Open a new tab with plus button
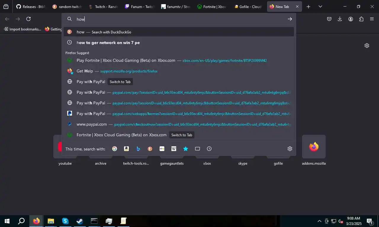The width and height of the screenshot is (379, 227). point(308,7)
